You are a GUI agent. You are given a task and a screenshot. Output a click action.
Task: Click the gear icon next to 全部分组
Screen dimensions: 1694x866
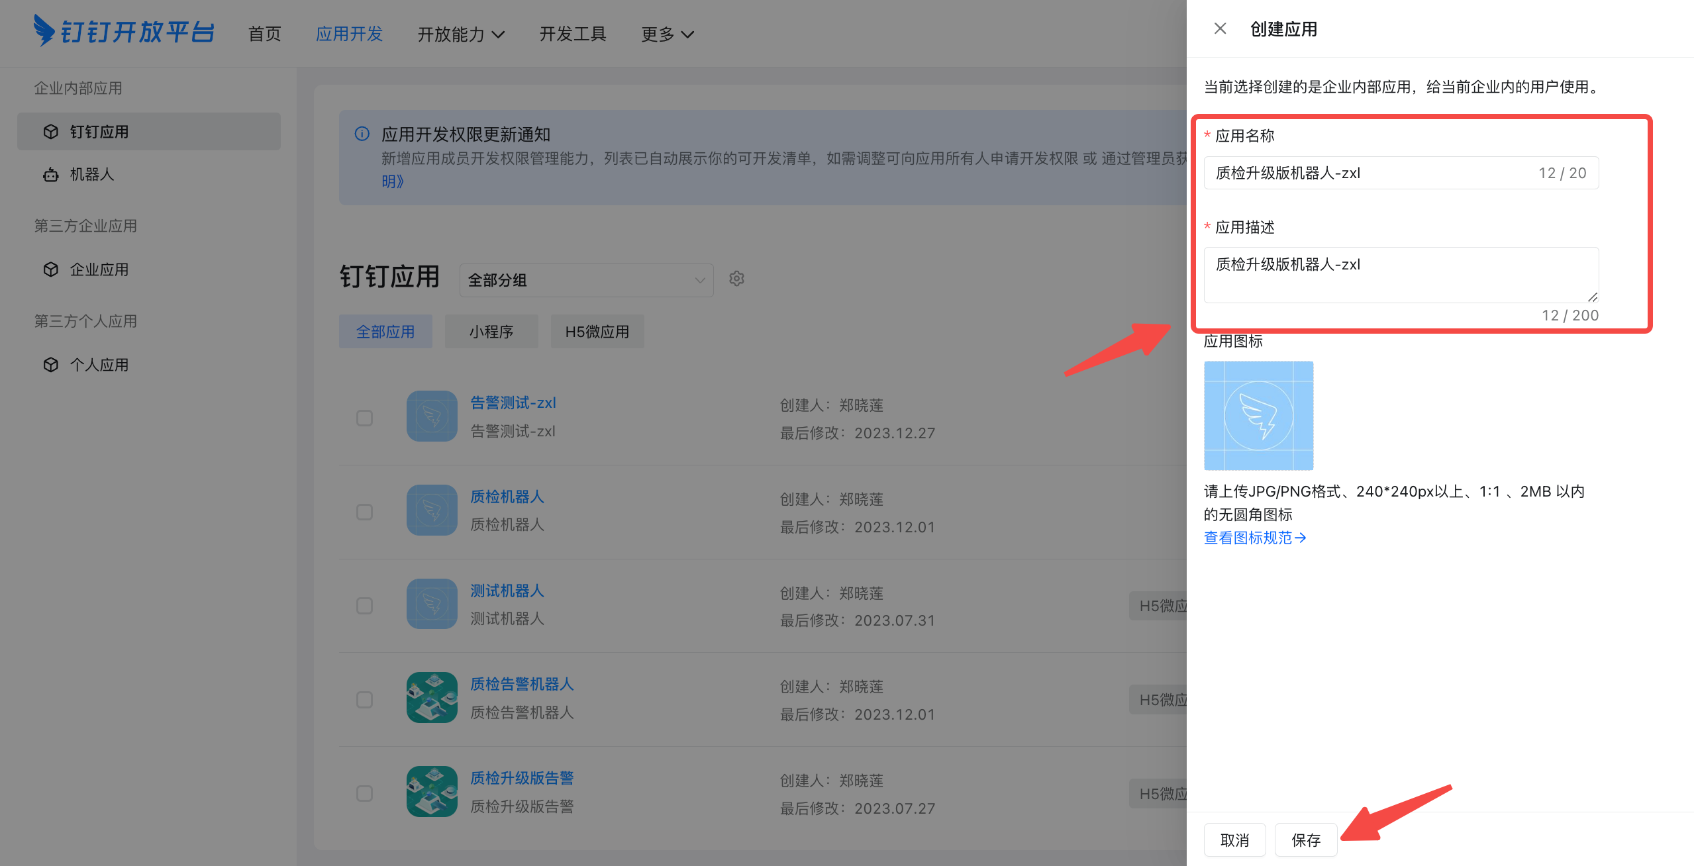point(736,279)
